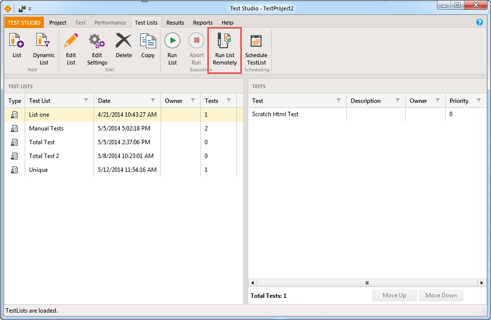The image size is (491, 320).
Task: Select the Total Test list
Action: (x=124, y=142)
